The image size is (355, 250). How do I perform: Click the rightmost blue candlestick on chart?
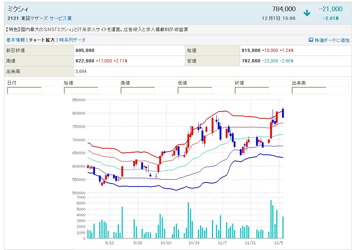tap(283, 113)
